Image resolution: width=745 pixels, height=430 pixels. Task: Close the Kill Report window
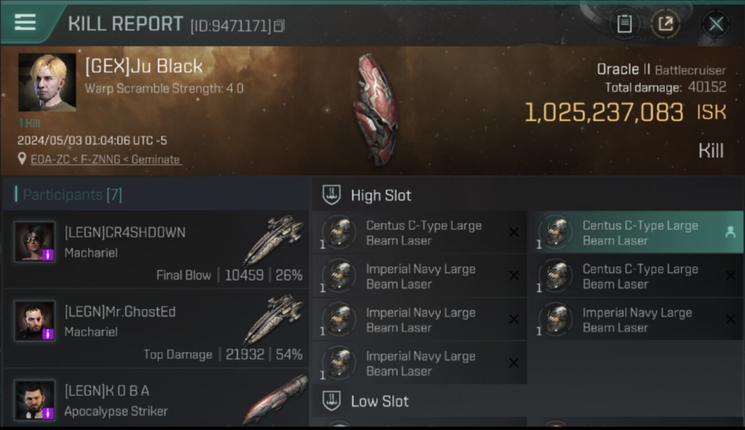716,24
